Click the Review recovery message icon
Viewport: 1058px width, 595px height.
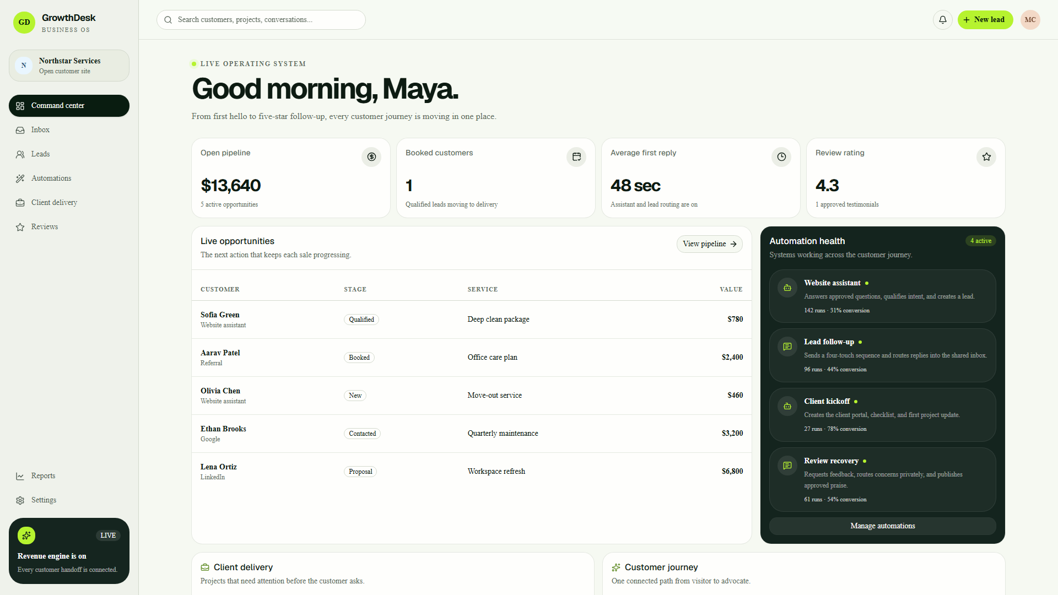(x=787, y=466)
